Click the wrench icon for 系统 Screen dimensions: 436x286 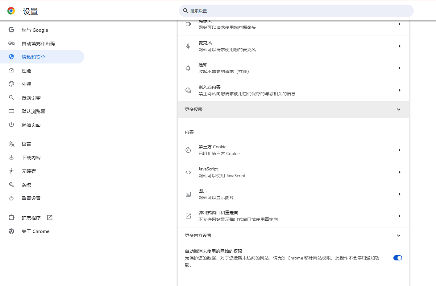11,185
